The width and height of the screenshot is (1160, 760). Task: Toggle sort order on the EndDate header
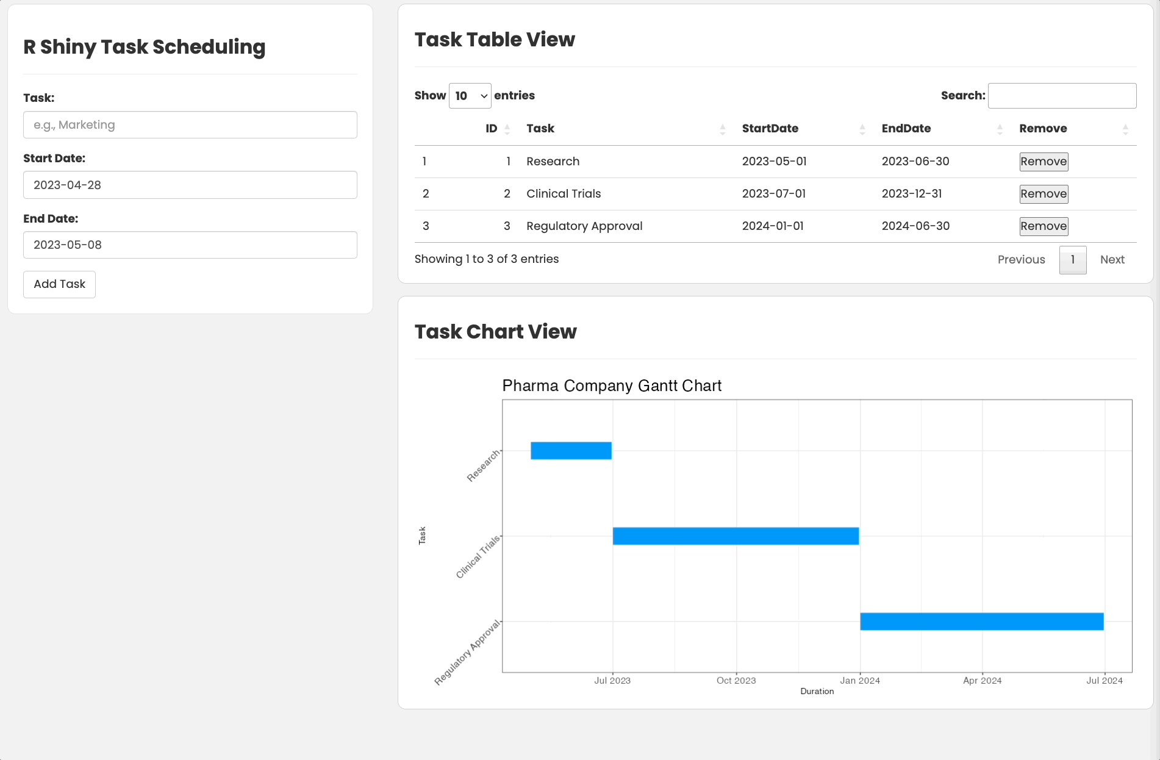click(1000, 129)
